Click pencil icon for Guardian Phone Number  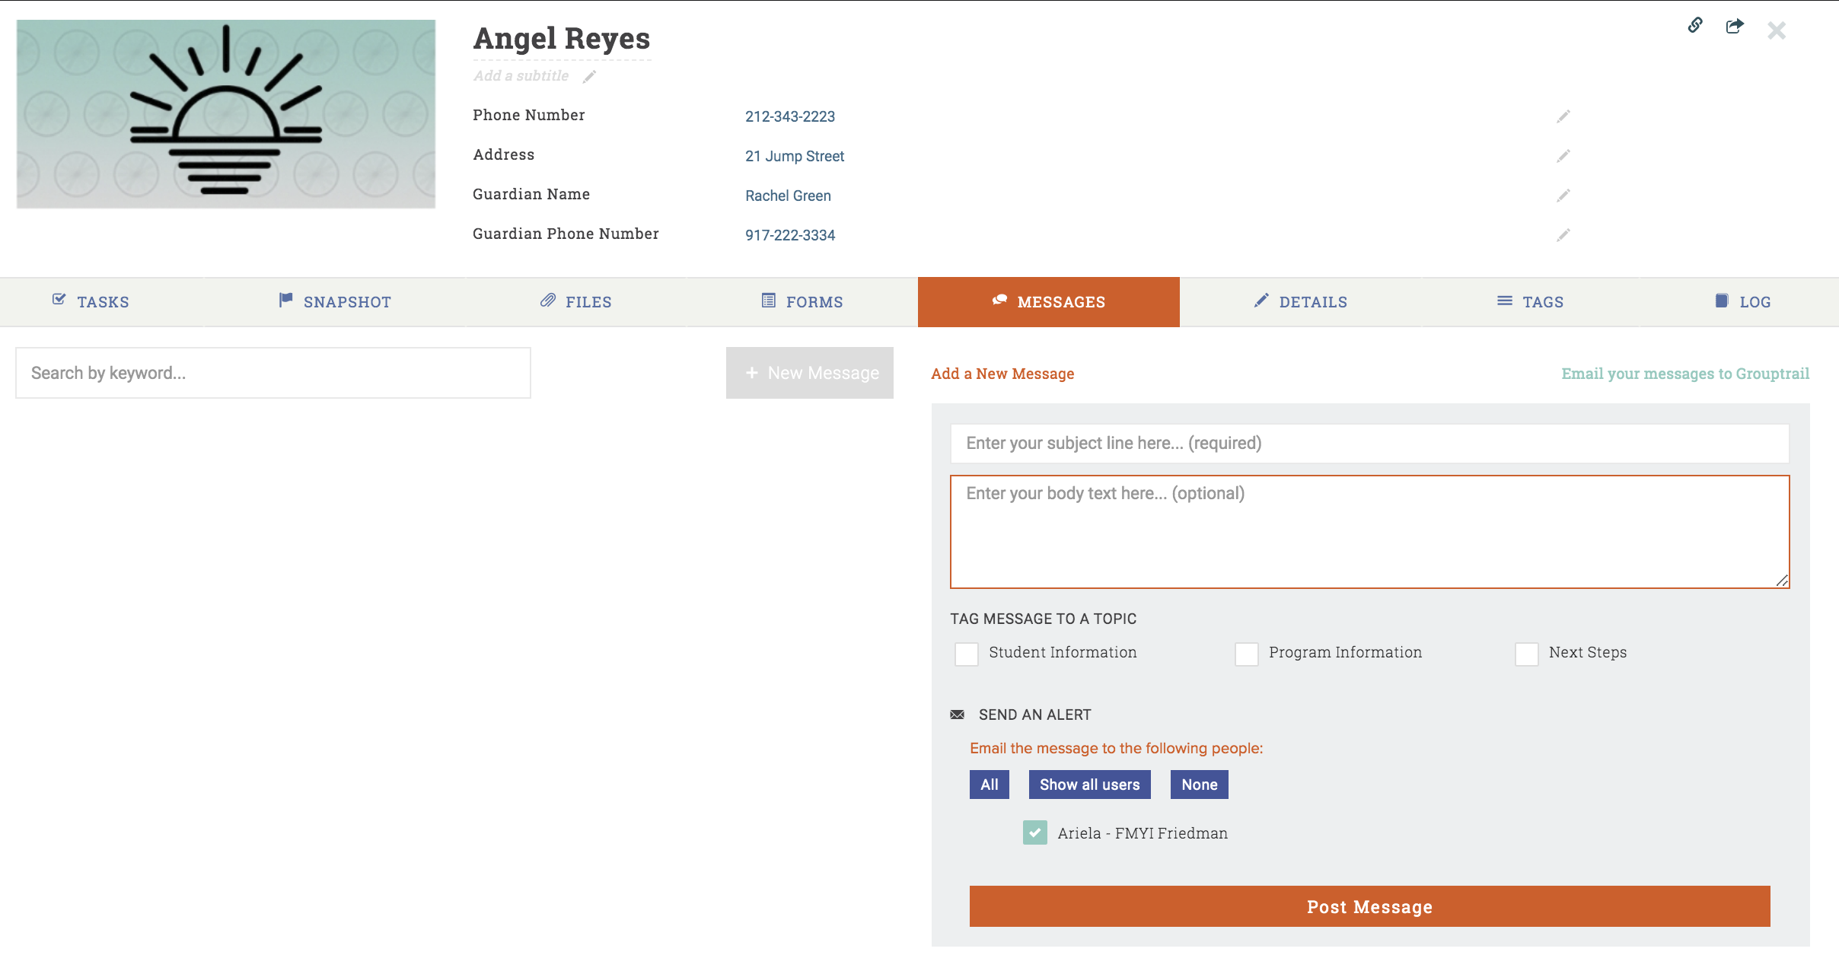(x=1563, y=235)
